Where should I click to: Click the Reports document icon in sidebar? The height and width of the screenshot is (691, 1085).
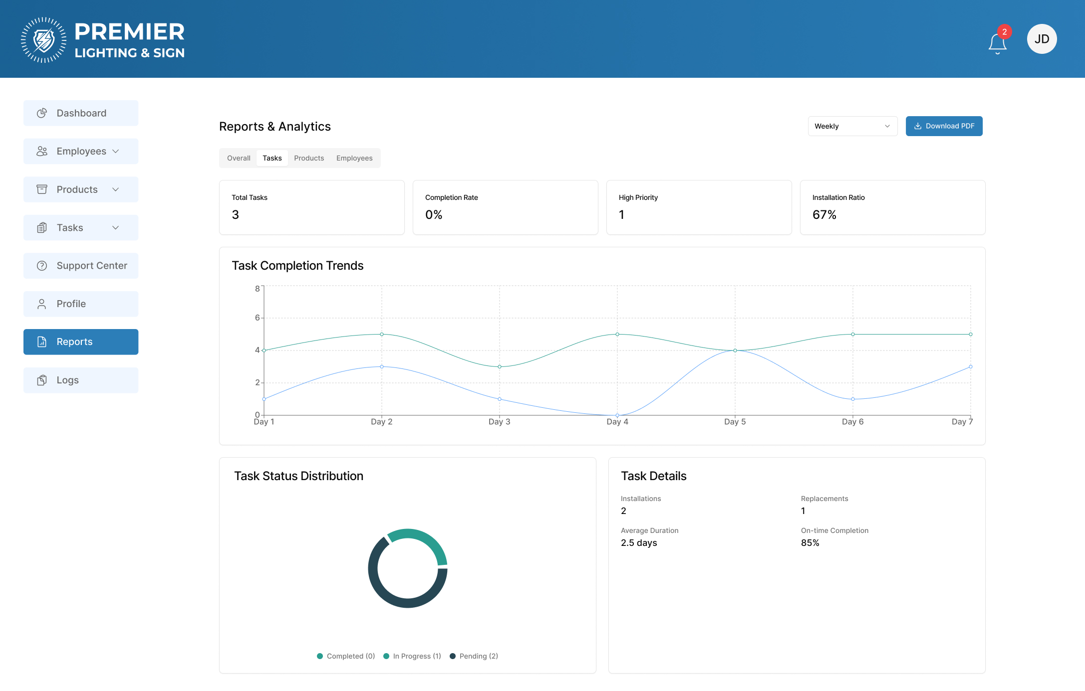click(x=42, y=342)
